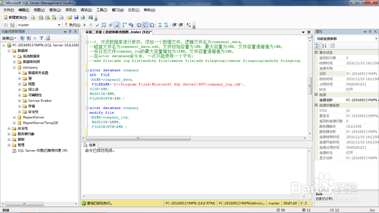
Task: Click the Object Explorer horizontal scrollbar
Action: coord(24,204)
